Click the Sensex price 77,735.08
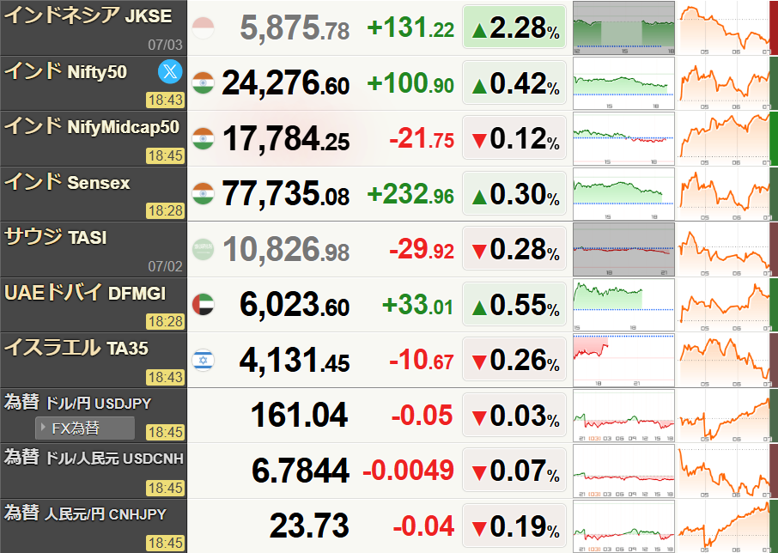The width and height of the screenshot is (778, 553). (286, 193)
